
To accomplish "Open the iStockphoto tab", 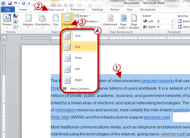I will (x=148, y=10).
